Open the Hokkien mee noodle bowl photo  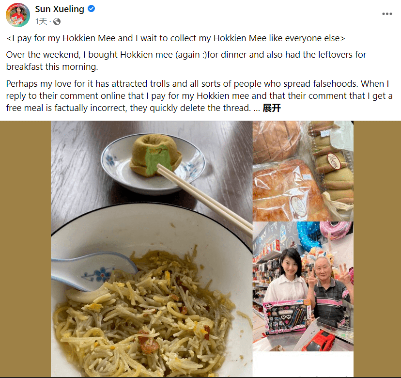pyautogui.click(x=152, y=249)
